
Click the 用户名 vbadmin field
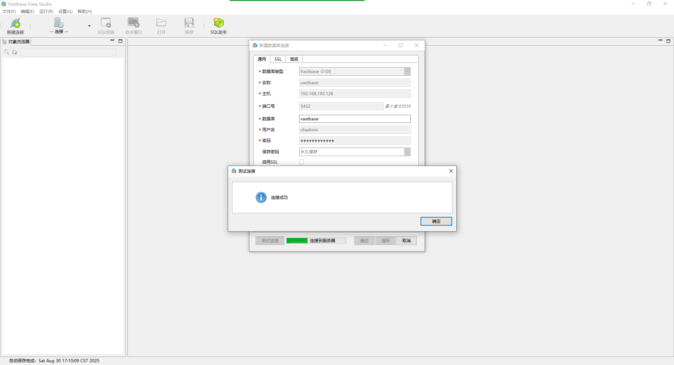coord(355,130)
